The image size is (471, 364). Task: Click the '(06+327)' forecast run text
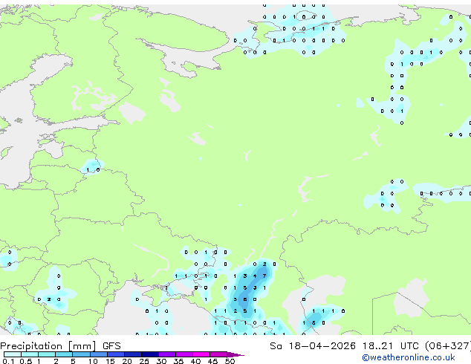[x=448, y=346]
